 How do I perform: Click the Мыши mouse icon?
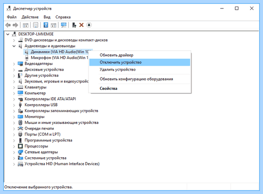pyautogui.click(x=20, y=123)
